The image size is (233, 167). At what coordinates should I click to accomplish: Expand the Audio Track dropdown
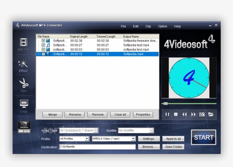pyautogui.click(x=96, y=130)
